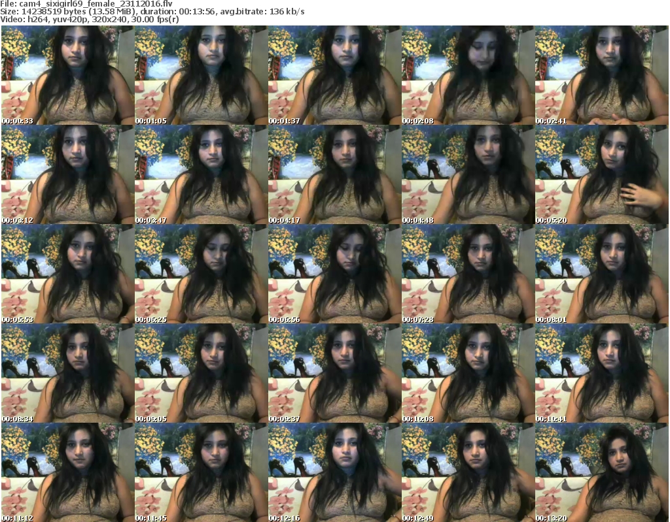
Task: Click the 'File:' name header line
Action: click(x=86, y=4)
